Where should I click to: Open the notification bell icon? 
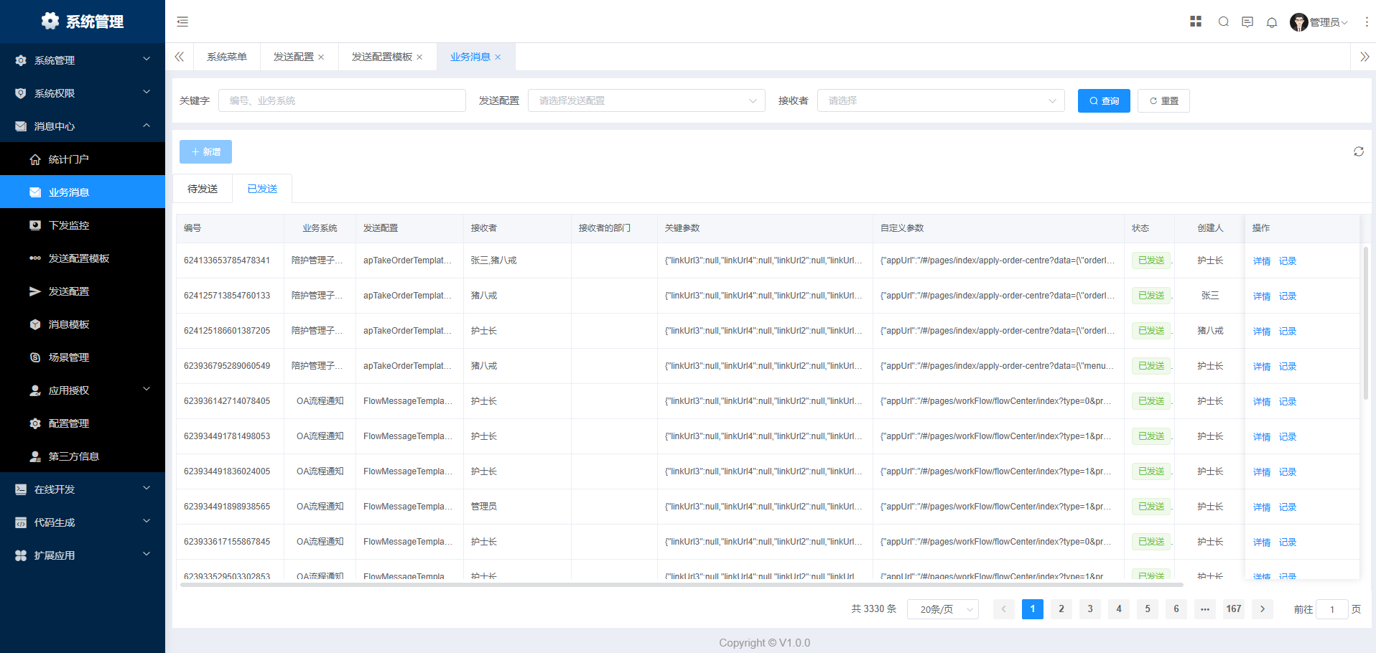(1272, 22)
